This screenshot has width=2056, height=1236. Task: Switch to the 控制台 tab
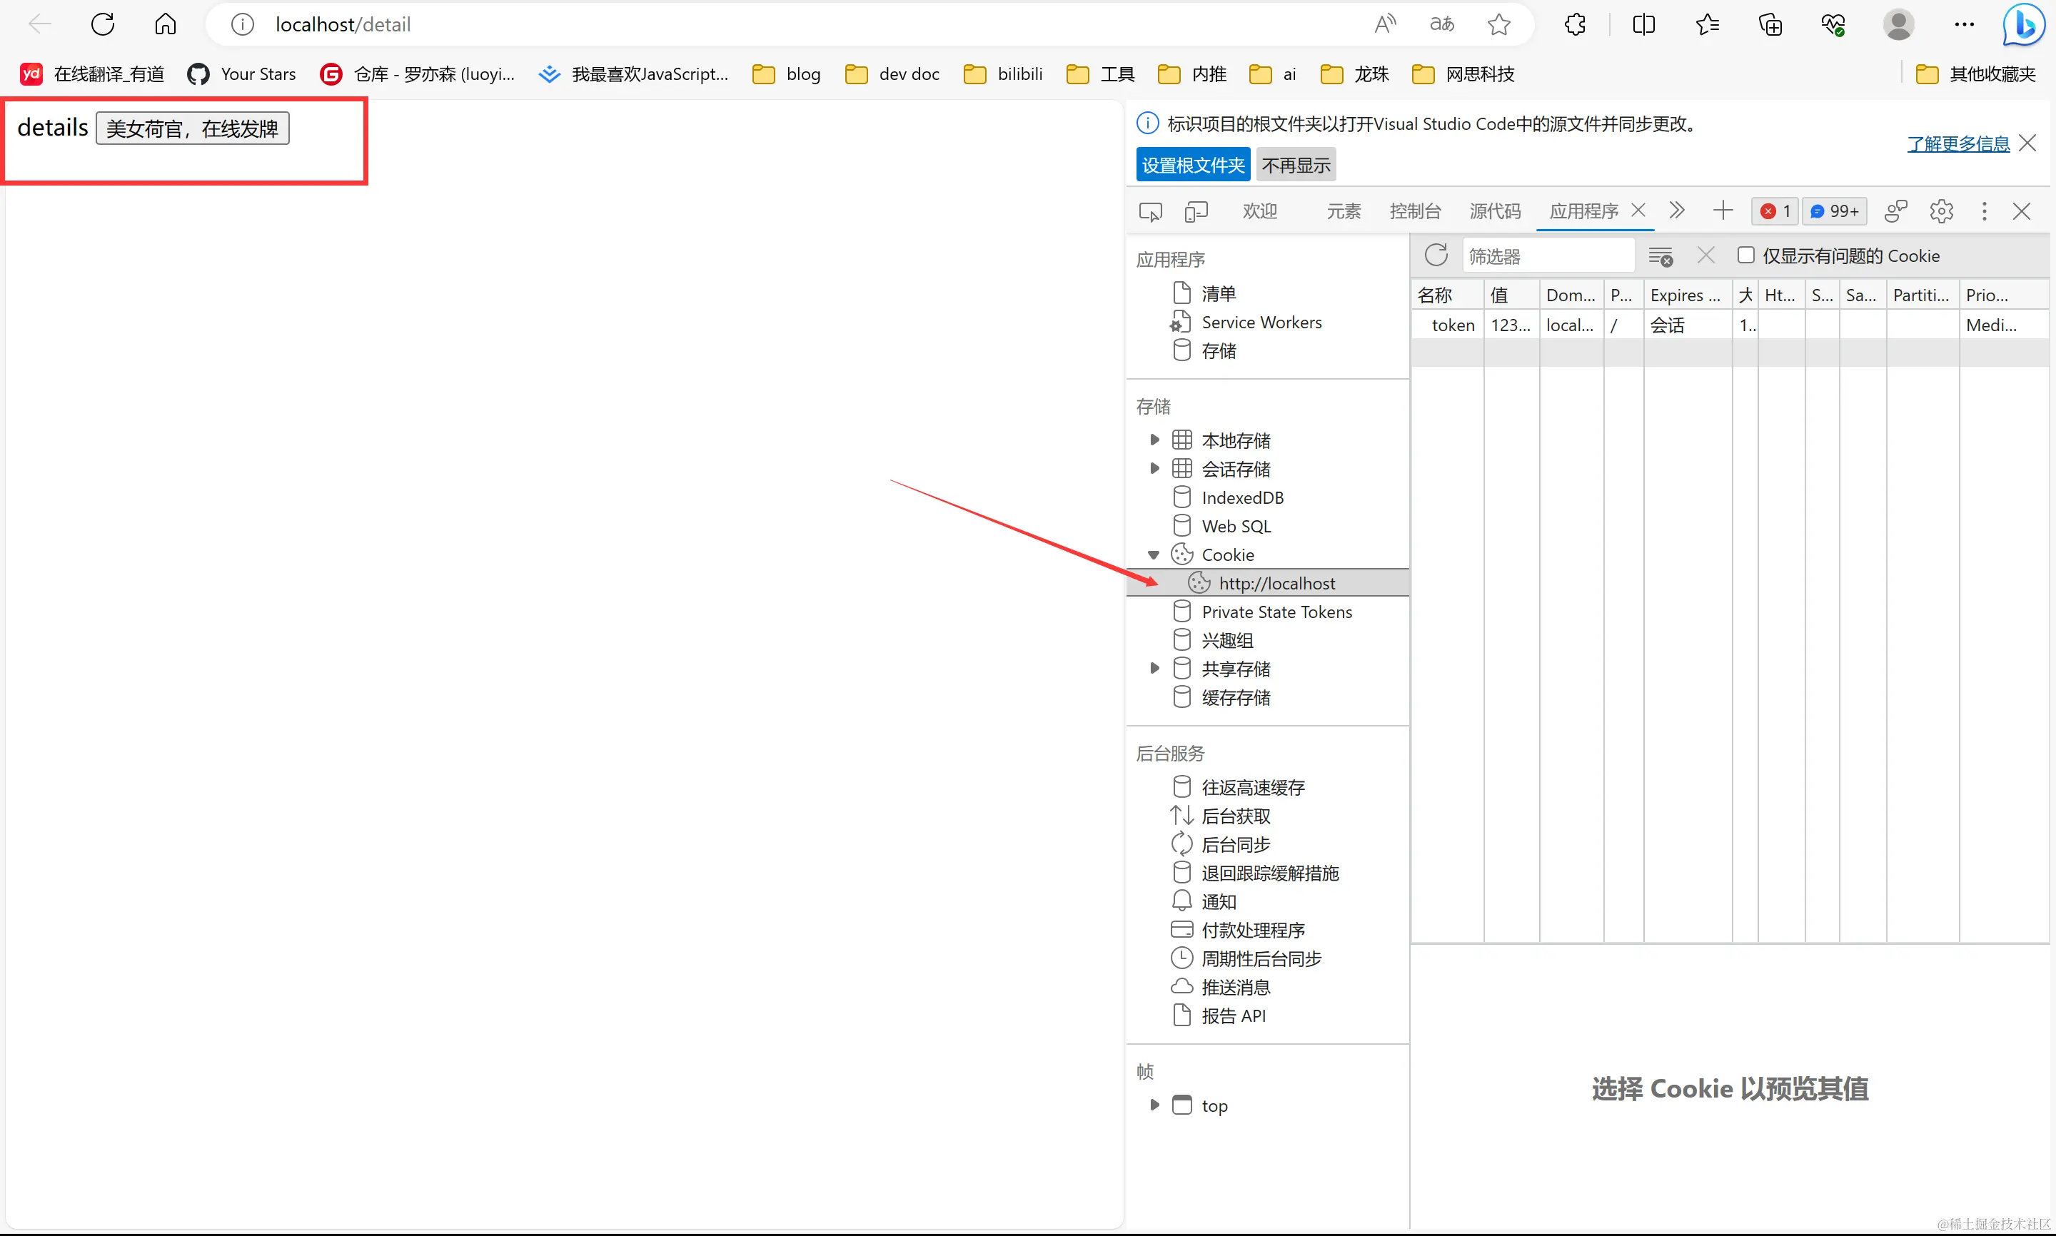pos(1414,211)
